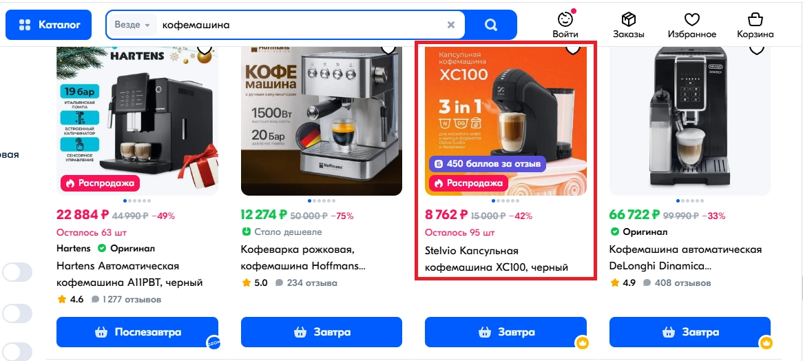Clear the search field with the X icon

pyautogui.click(x=450, y=25)
